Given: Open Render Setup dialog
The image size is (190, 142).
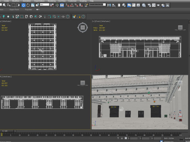Looking at the screenshot, I should coord(149,5).
